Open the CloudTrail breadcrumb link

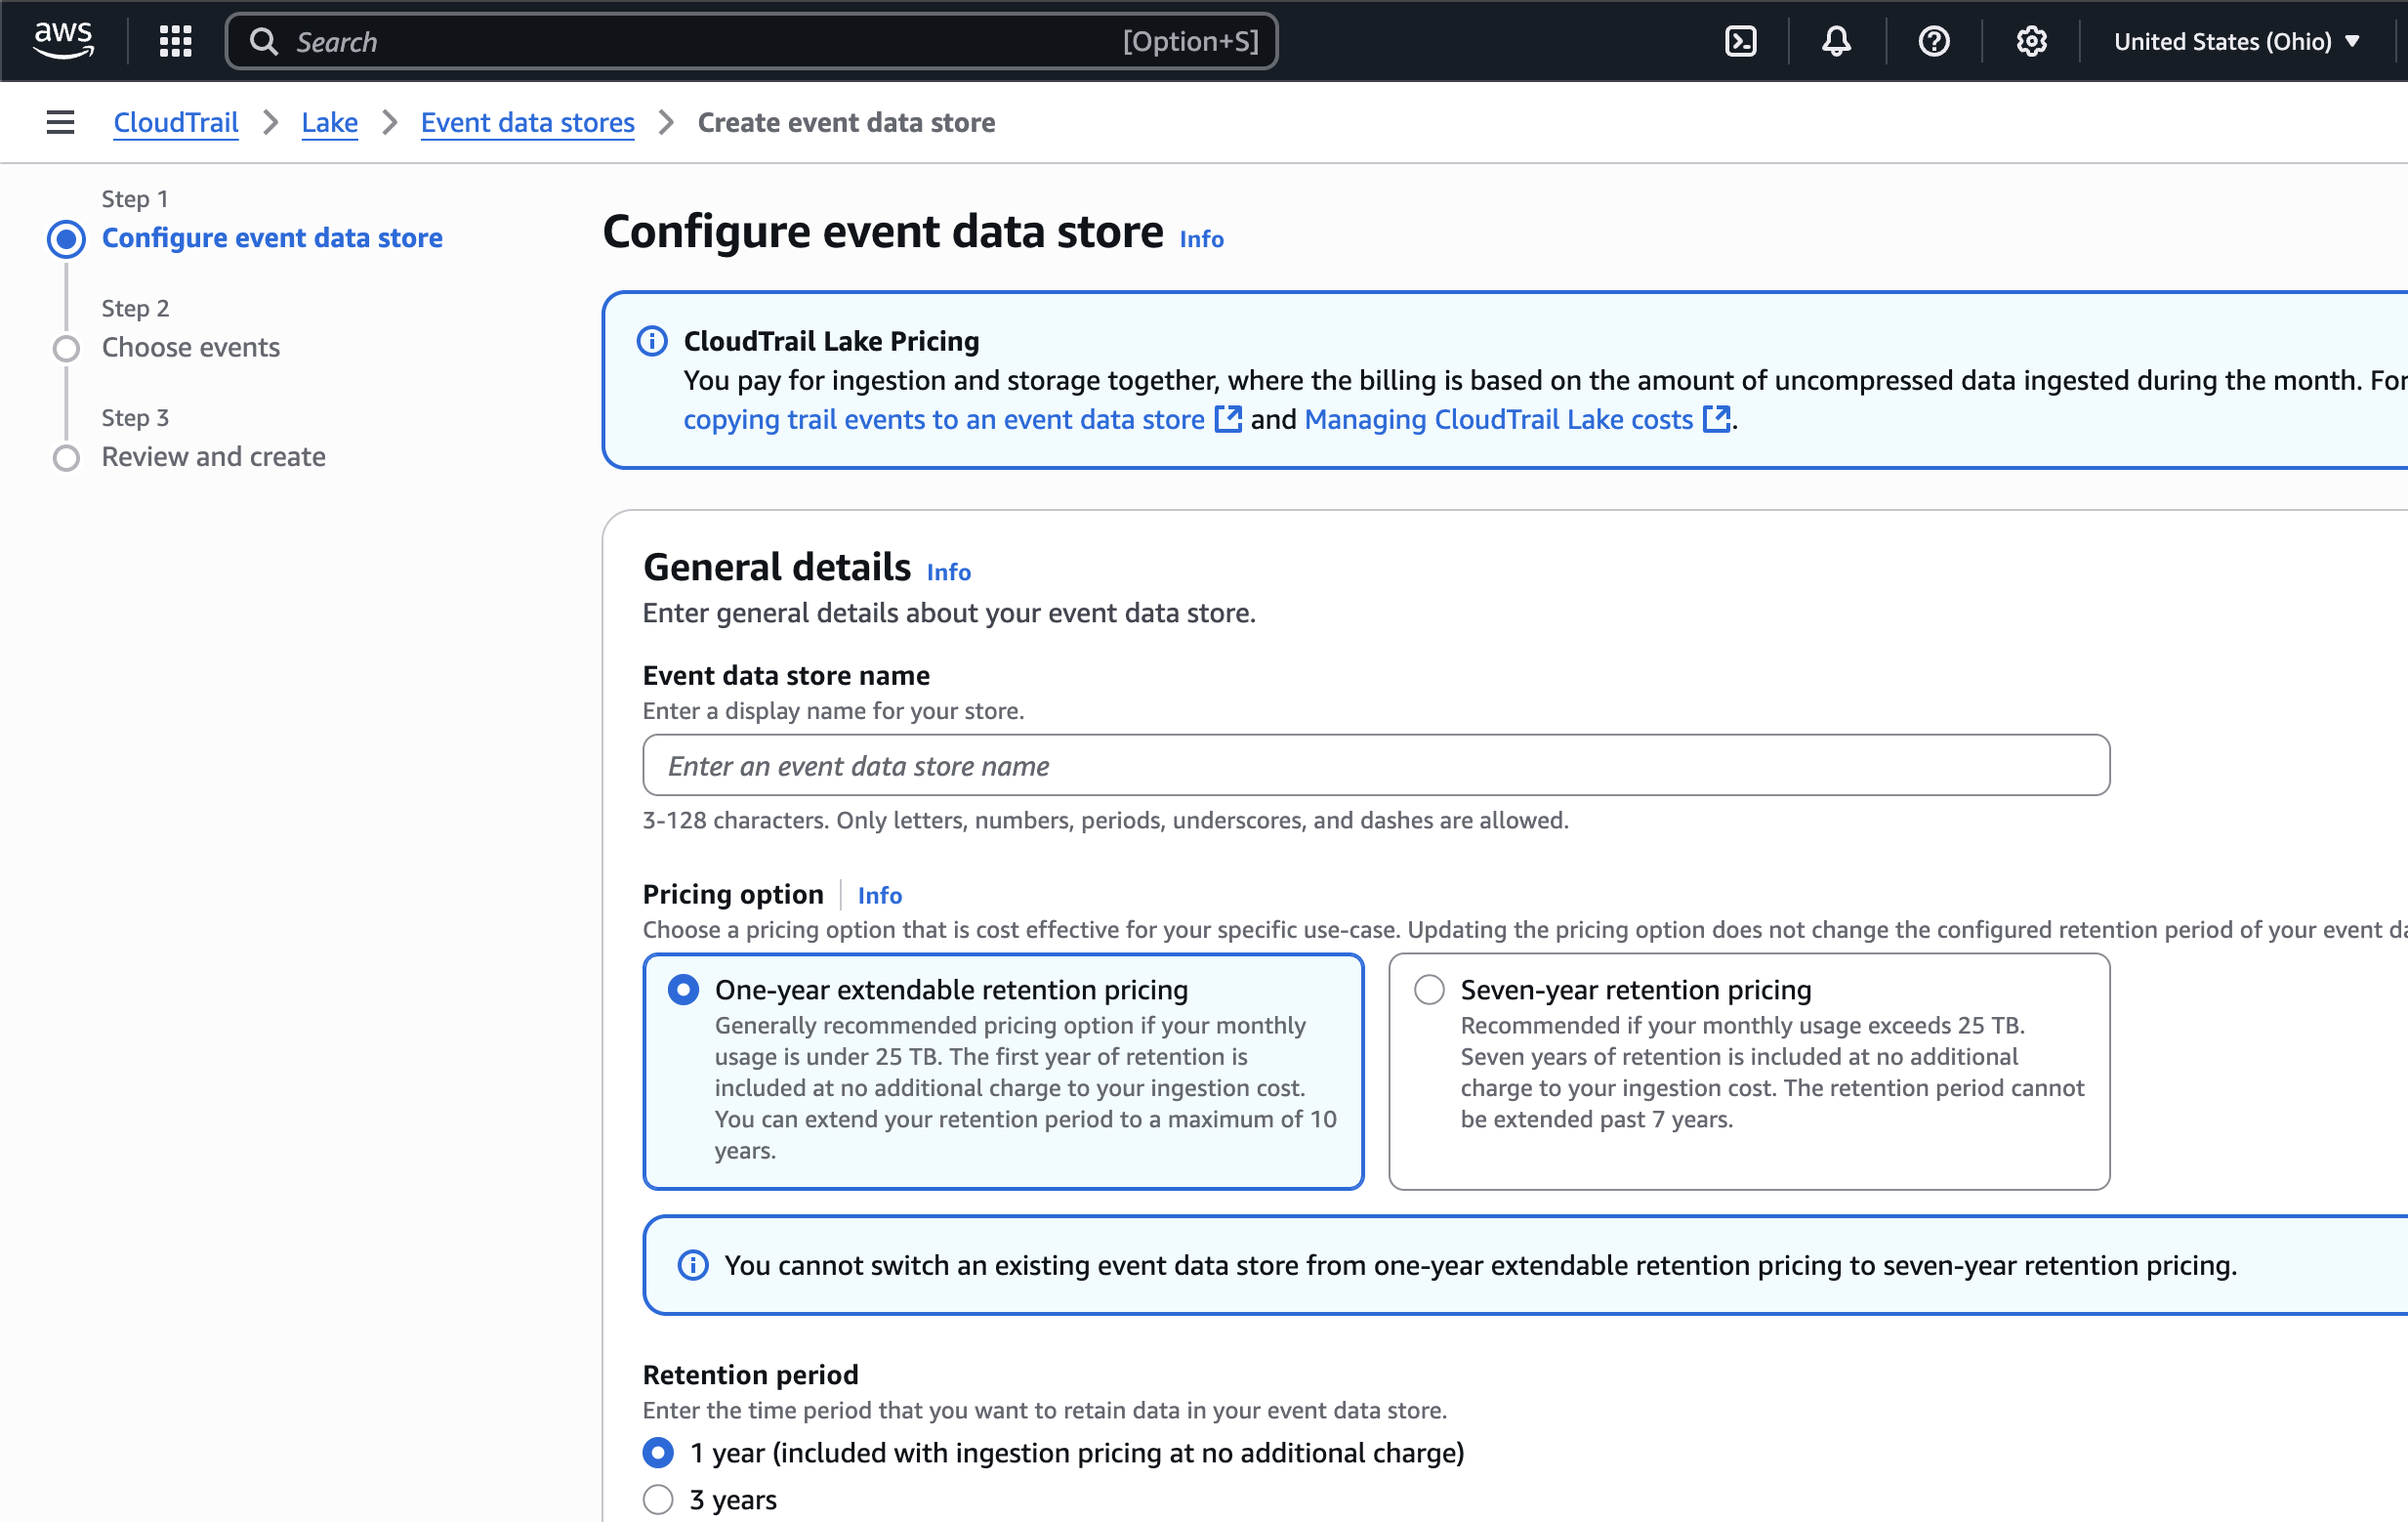pyautogui.click(x=175, y=122)
